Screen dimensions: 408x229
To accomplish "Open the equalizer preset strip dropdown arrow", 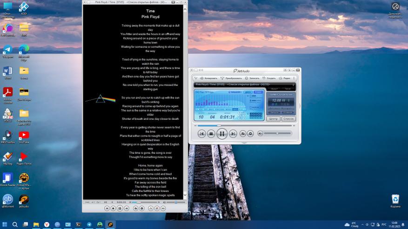I will coord(245,110).
